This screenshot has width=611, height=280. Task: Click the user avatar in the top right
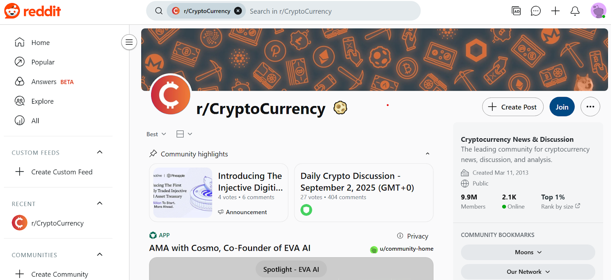[x=598, y=11]
